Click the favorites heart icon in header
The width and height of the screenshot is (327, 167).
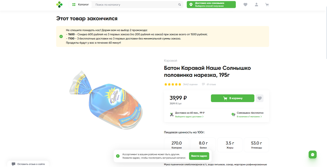[x=245, y=4]
